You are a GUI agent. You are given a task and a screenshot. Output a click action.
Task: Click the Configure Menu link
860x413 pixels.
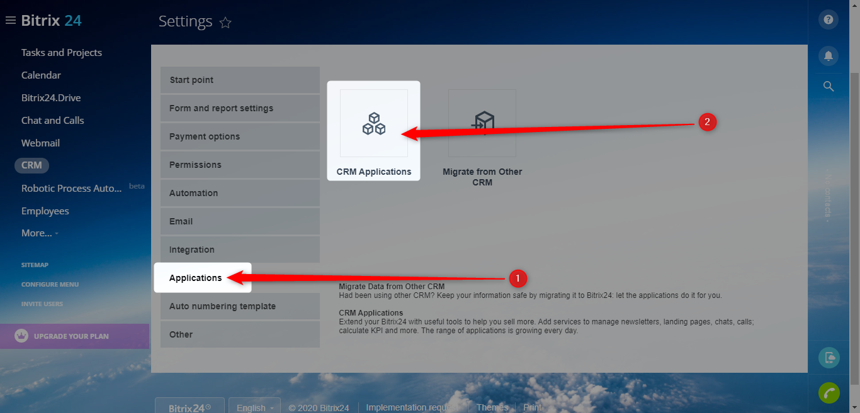[x=50, y=285]
